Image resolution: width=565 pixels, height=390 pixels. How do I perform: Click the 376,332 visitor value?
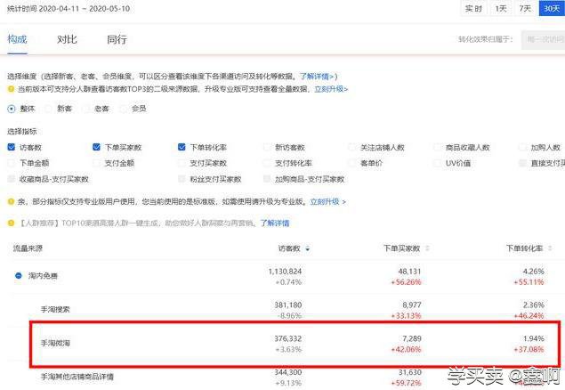tap(288, 338)
